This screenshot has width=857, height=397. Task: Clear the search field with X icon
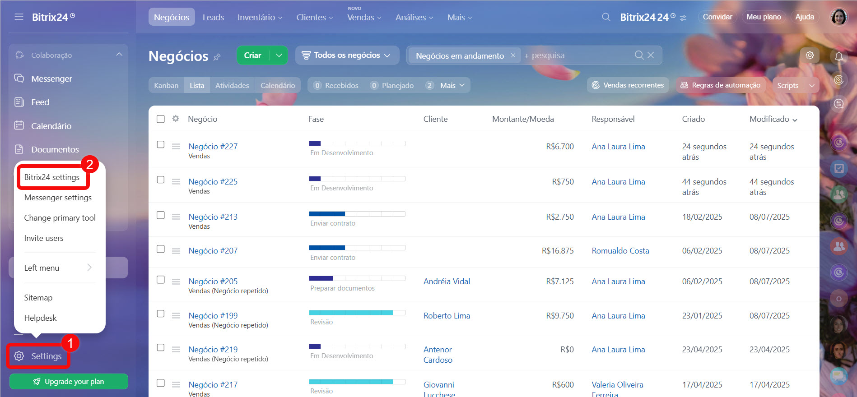point(651,55)
